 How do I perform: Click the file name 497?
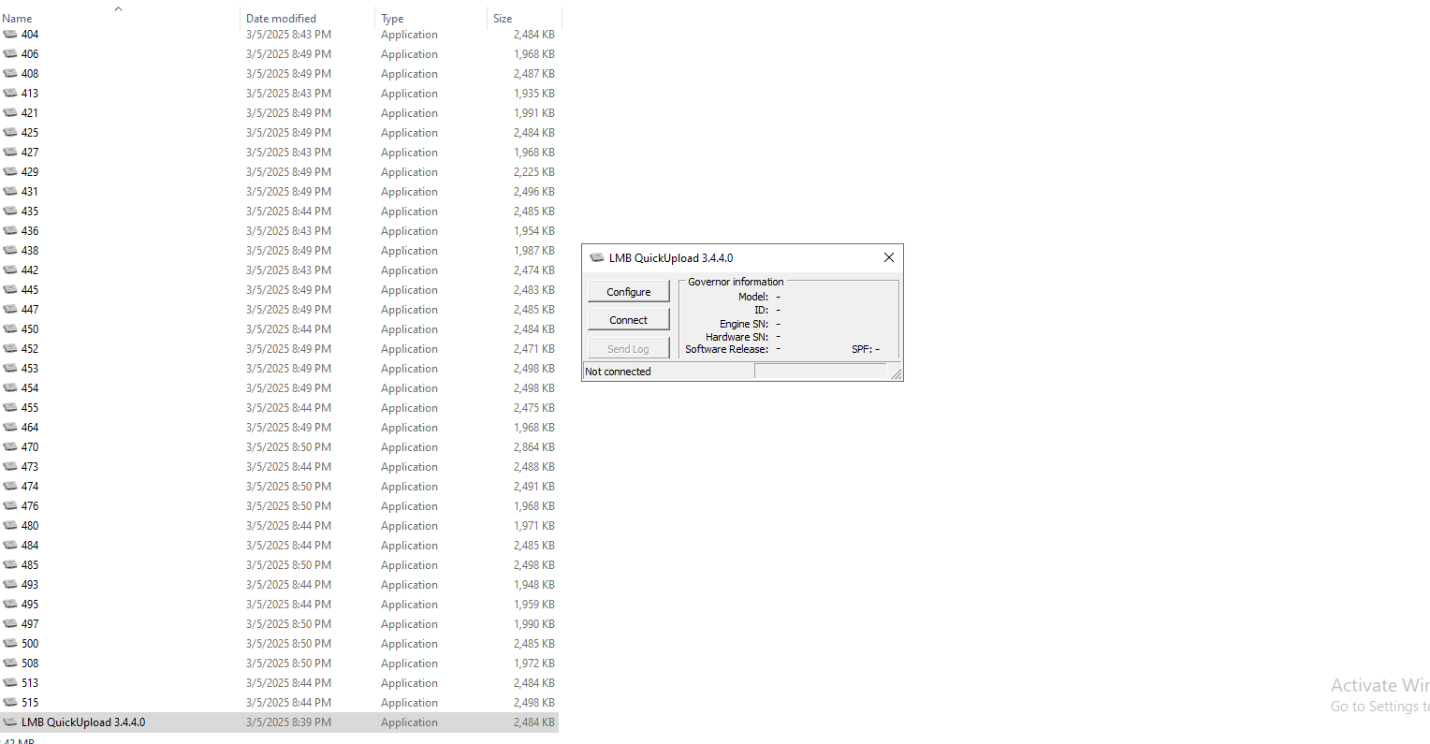(30, 624)
